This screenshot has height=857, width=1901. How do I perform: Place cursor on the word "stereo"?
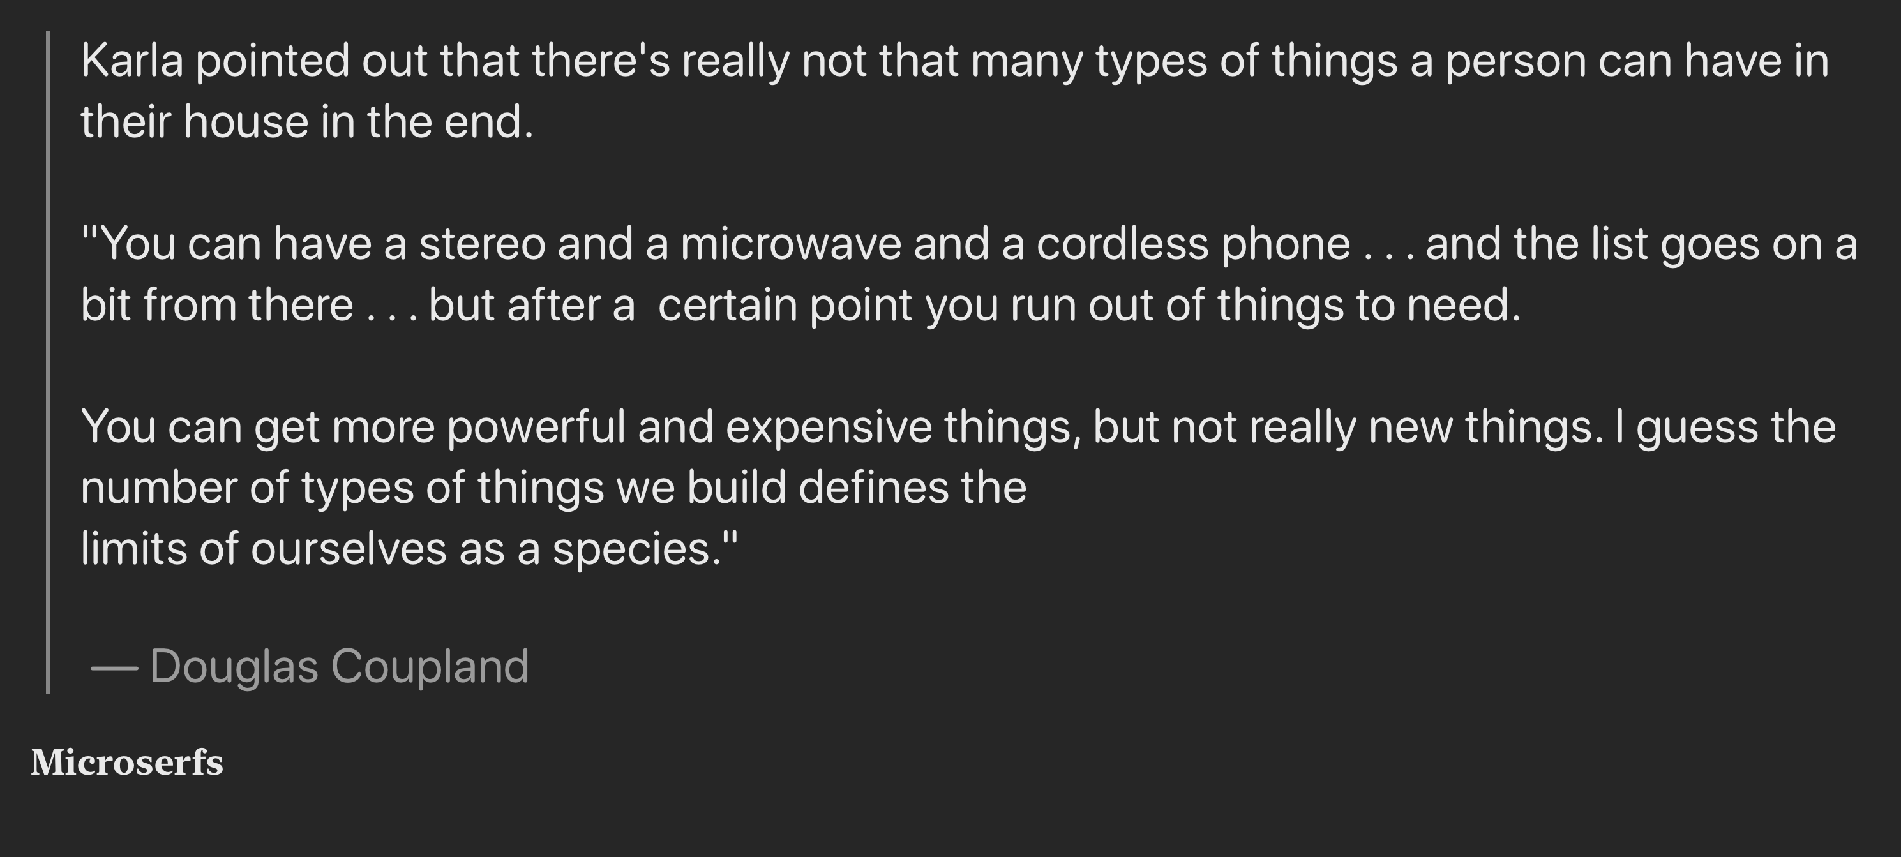point(482,244)
